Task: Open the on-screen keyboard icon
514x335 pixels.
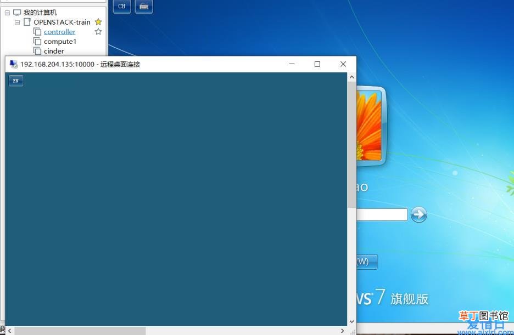Action: [144, 6]
